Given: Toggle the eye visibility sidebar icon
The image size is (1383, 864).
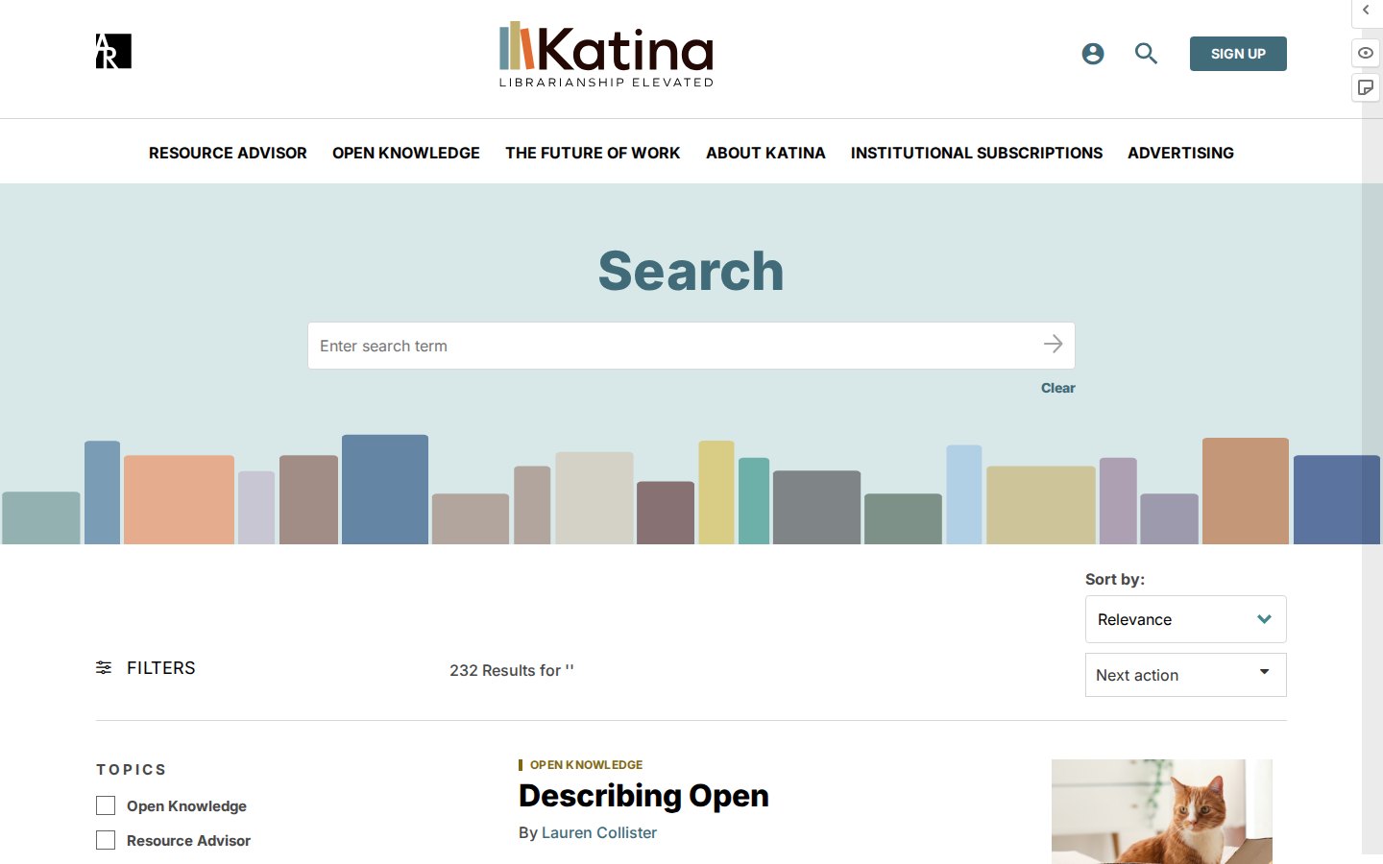Looking at the screenshot, I should click(1366, 53).
